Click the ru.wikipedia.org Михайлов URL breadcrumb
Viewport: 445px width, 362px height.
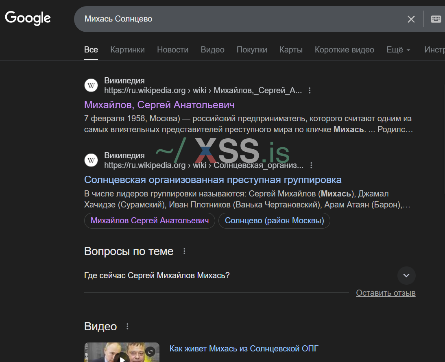click(x=203, y=90)
